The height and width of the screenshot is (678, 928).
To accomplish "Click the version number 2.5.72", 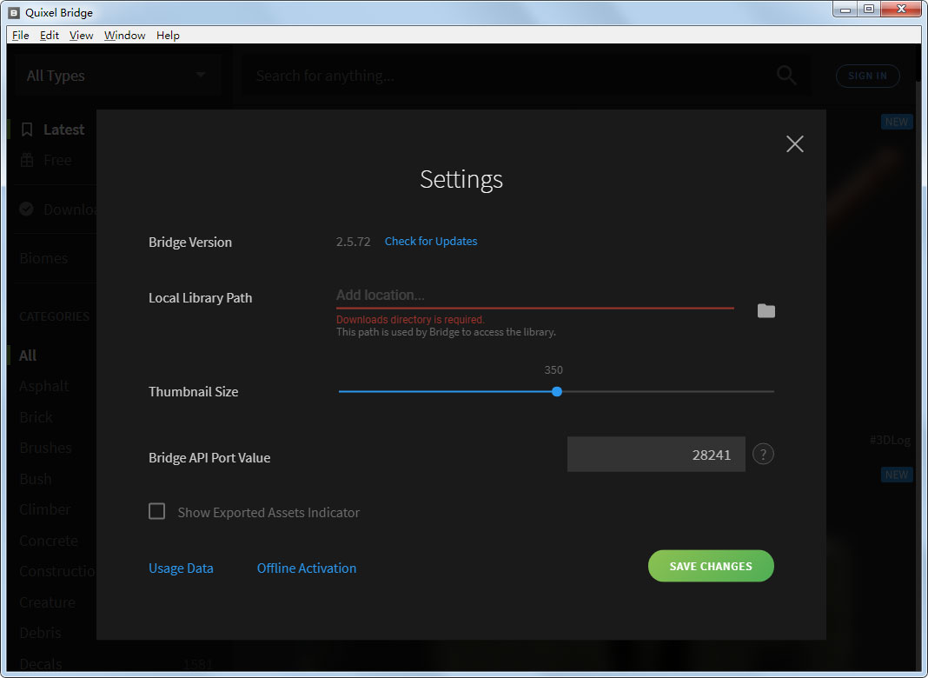I will [x=354, y=242].
